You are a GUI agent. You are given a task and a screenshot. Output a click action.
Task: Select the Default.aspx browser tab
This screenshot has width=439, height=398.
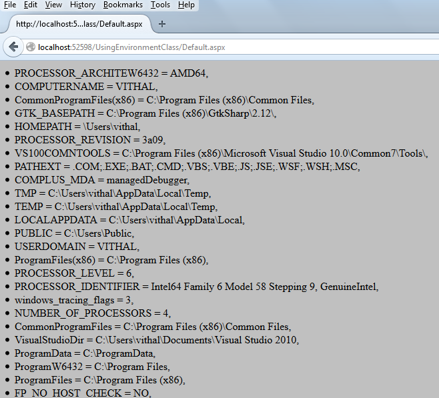click(79, 24)
